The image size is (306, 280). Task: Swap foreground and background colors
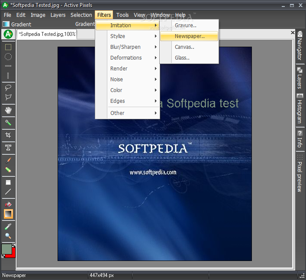(x=14, y=245)
